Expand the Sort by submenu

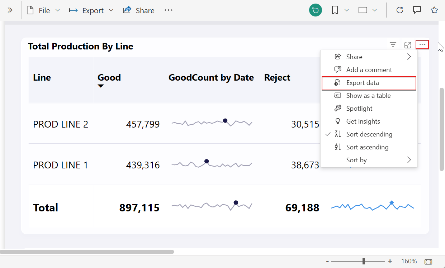(356, 160)
